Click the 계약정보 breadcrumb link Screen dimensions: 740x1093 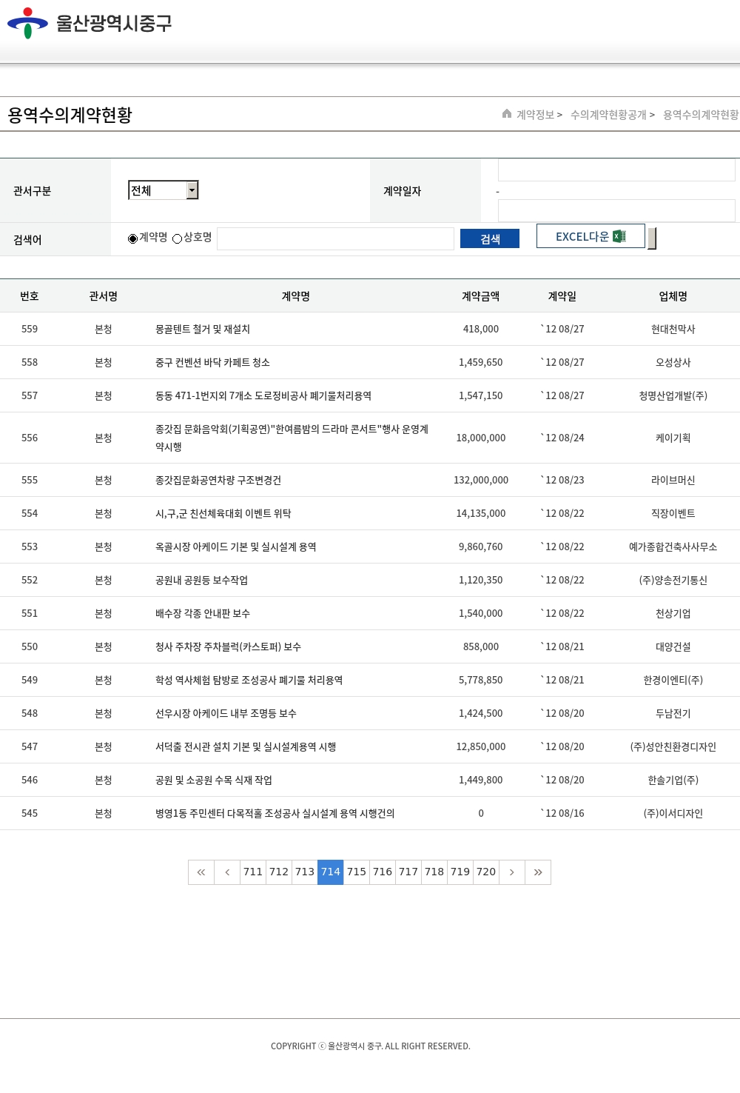535,115
